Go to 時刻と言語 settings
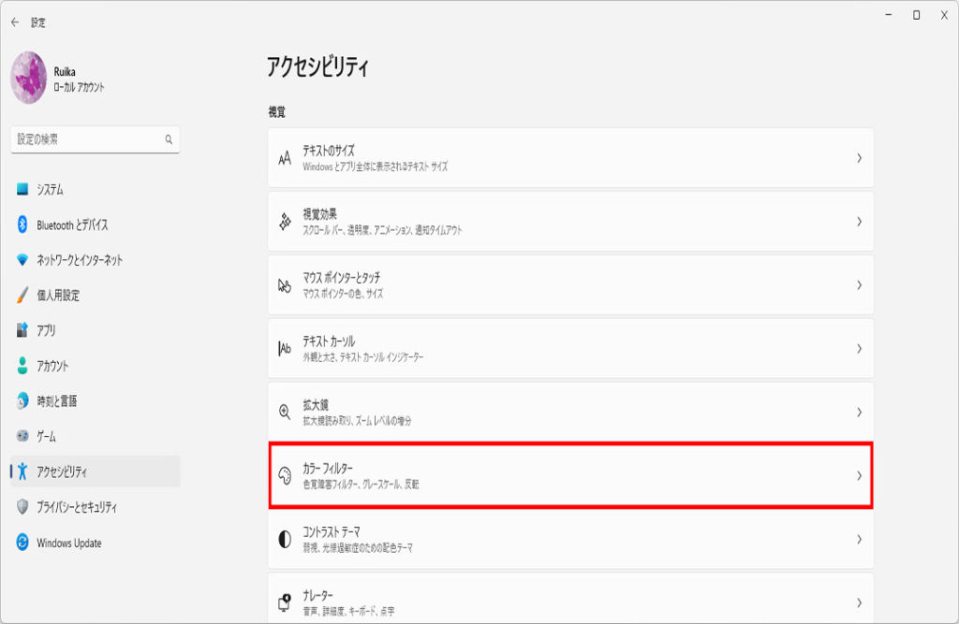This screenshot has height=624, width=959. pos(56,401)
